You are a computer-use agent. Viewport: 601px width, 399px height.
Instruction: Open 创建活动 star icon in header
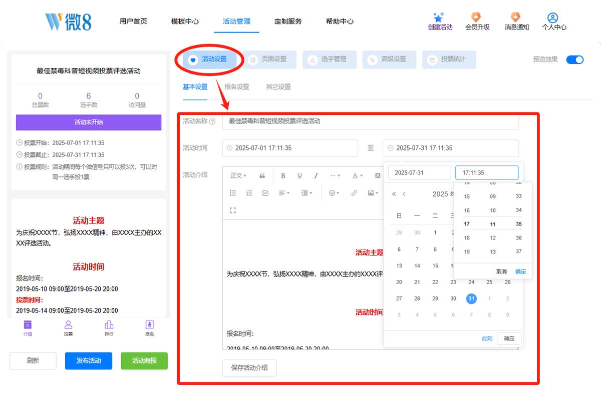click(439, 17)
